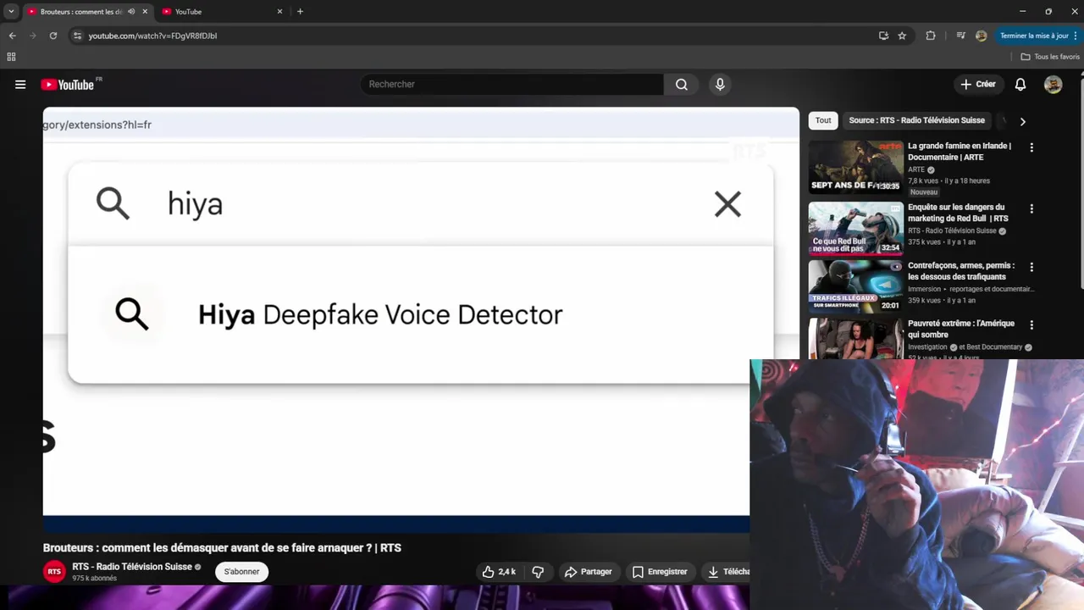Viewport: 1084px width, 610px height.
Task: Click Terminer la mise à jour button
Action: 1034,36
